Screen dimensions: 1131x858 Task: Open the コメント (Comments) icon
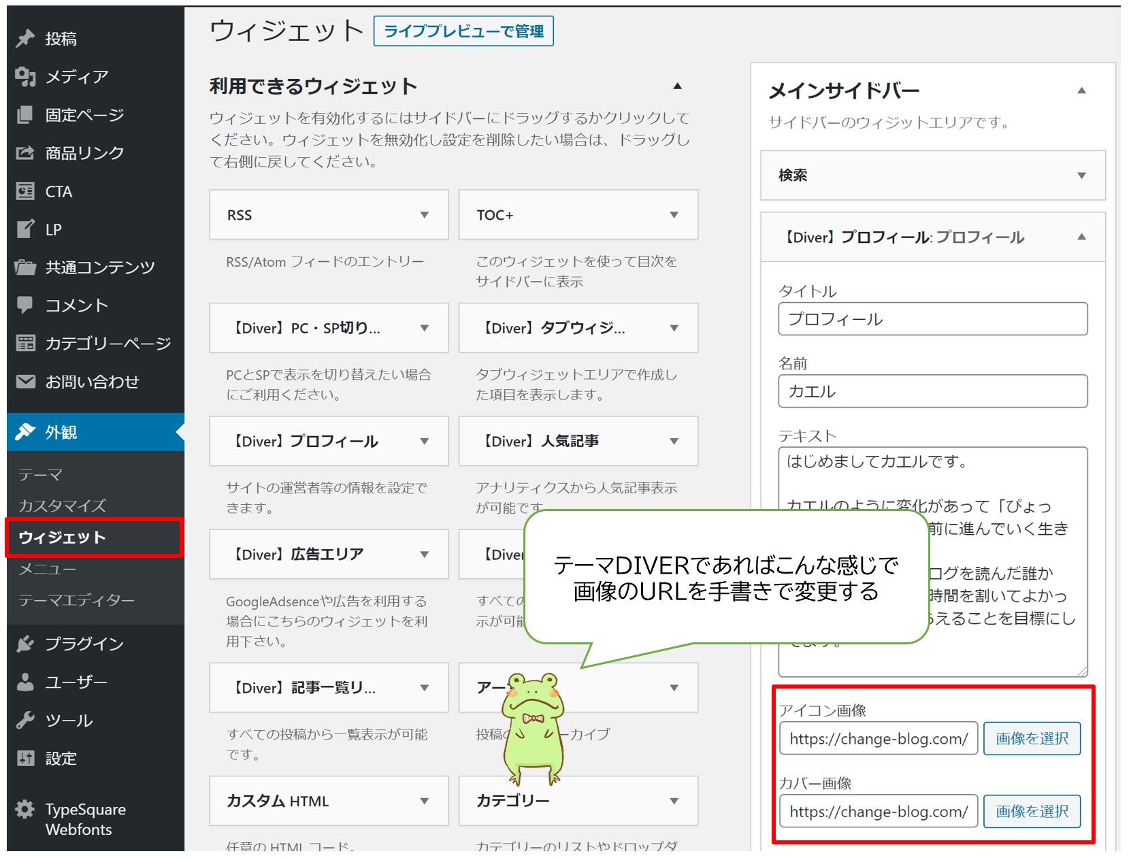coord(24,306)
